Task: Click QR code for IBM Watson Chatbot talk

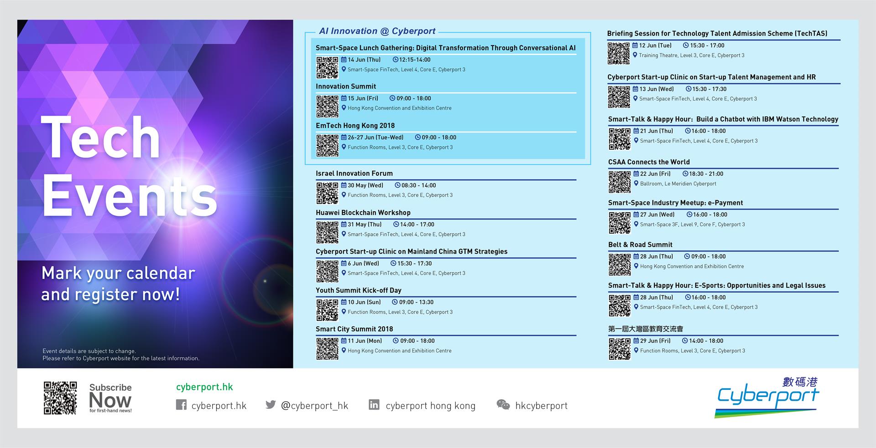Action: pyautogui.click(x=620, y=139)
